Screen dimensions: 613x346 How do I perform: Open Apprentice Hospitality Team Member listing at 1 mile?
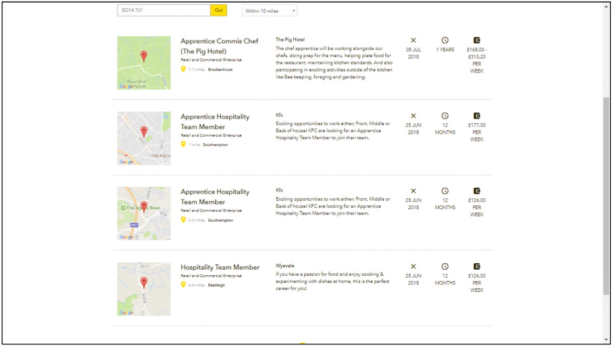(215, 122)
